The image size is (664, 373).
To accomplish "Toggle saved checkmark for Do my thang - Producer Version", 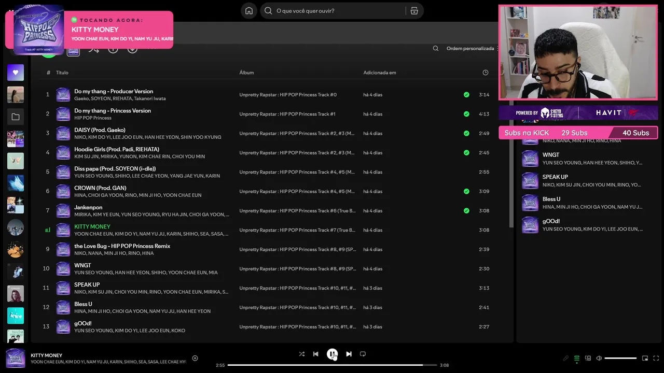I will click(466, 95).
